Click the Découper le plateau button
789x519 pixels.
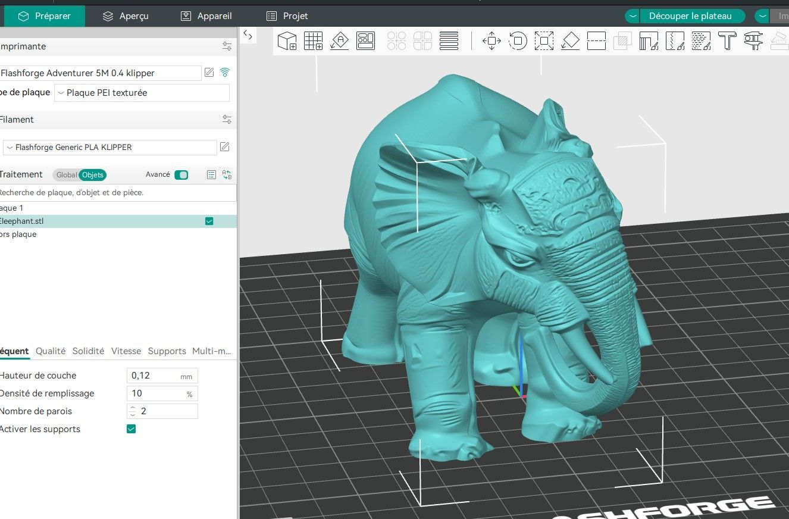click(690, 16)
